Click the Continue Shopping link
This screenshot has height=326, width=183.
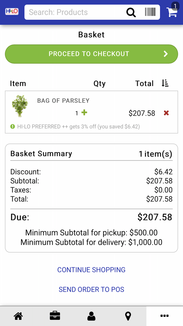point(91,270)
